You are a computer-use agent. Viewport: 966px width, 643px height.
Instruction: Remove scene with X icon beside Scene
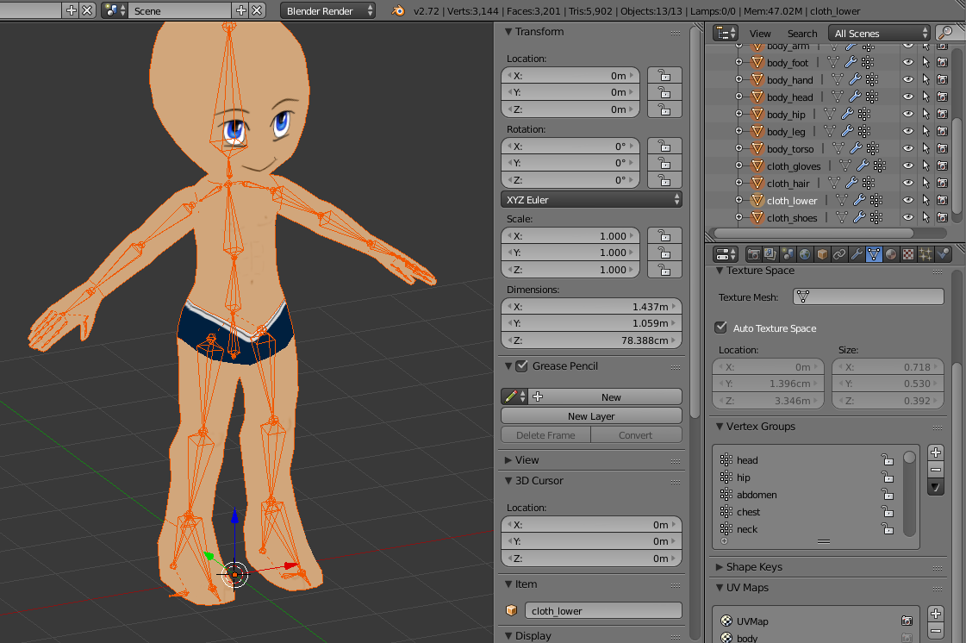click(x=257, y=10)
